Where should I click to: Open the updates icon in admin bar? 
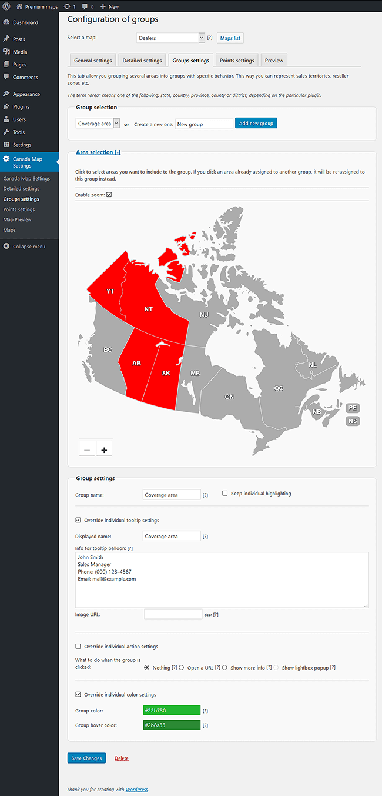(x=67, y=6)
